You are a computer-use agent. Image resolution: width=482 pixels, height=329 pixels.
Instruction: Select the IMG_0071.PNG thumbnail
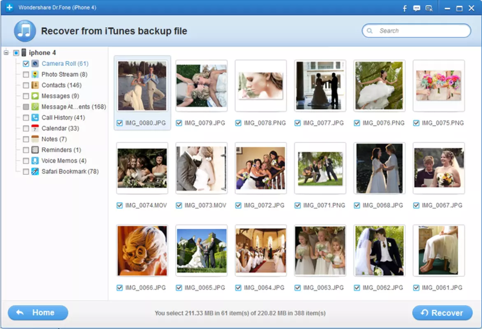[320, 168]
